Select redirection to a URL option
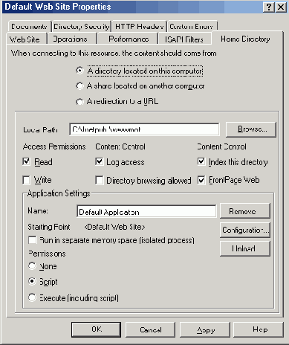Viewport: 289px width, 345px height. click(79, 101)
